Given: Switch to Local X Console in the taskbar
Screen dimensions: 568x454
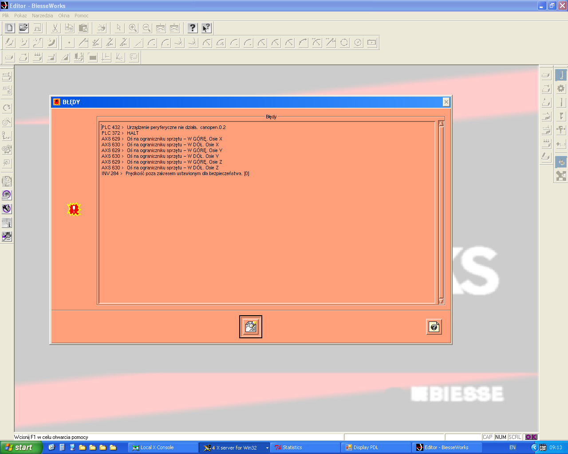Looking at the screenshot, I should pyautogui.click(x=163, y=448).
